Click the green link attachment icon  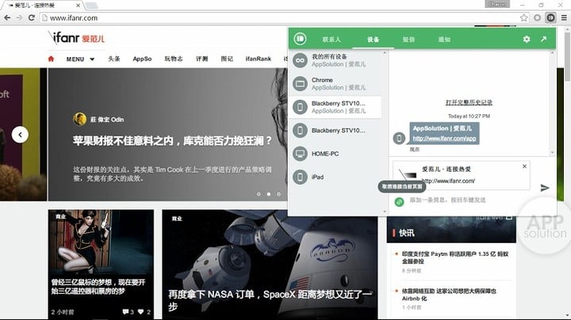coord(400,201)
